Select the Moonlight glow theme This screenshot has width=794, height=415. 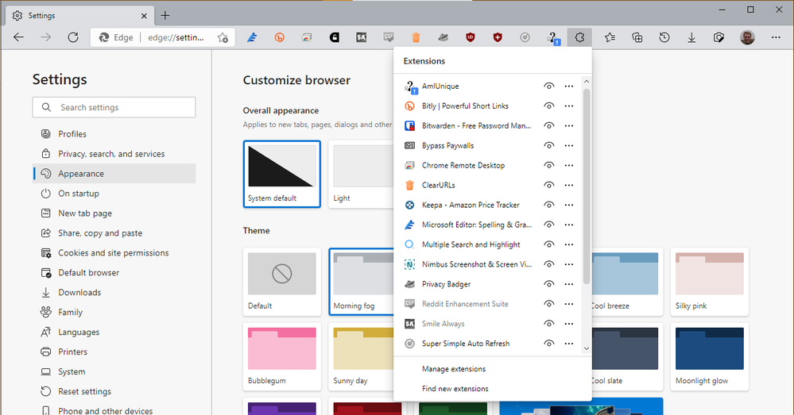(x=710, y=356)
